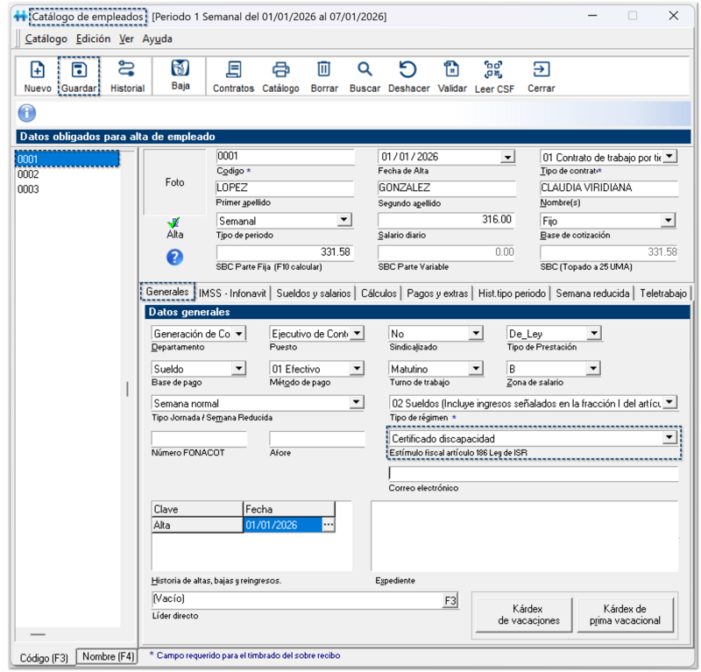The width and height of the screenshot is (701, 672).
Task: Save employee with the Guardar icon
Action: 79,70
